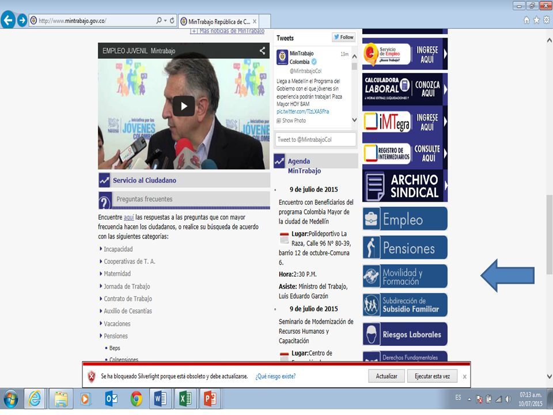Screen dimensions: 553x415
Task: Expand the Contrato de Trabajo category
Action: point(128,299)
